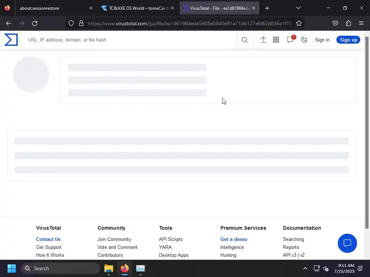The height and width of the screenshot is (277, 370).
Task: Open the network status tray icon
Action: (317, 268)
